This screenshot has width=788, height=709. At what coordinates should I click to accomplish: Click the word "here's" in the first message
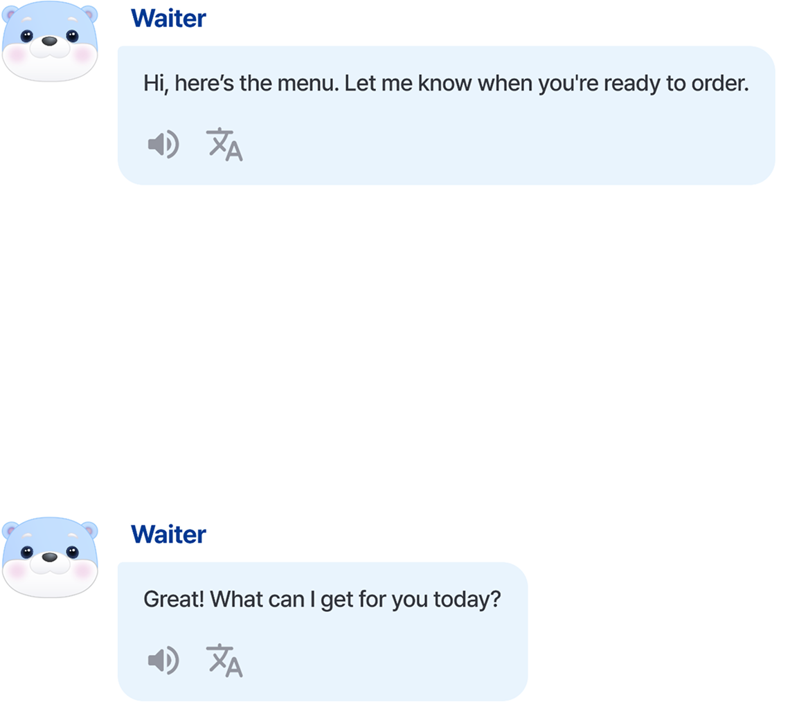(204, 84)
